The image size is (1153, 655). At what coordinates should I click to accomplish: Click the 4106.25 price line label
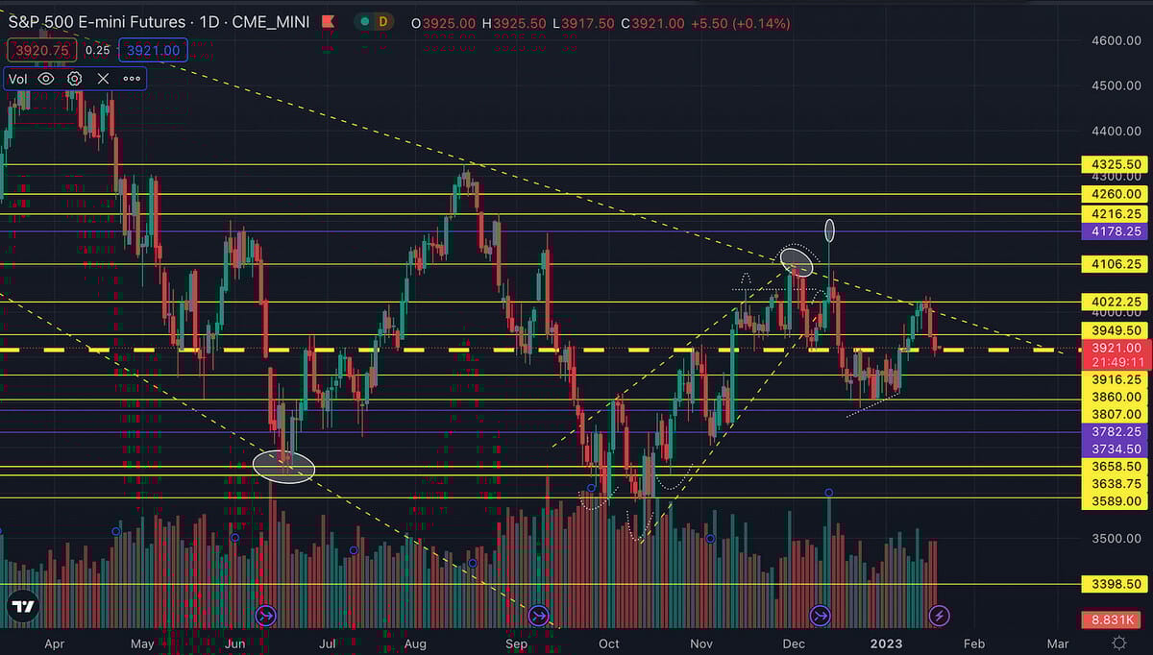click(1115, 263)
